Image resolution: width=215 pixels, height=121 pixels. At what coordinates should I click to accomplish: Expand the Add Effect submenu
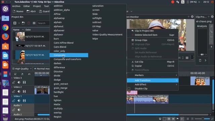(153, 84)
